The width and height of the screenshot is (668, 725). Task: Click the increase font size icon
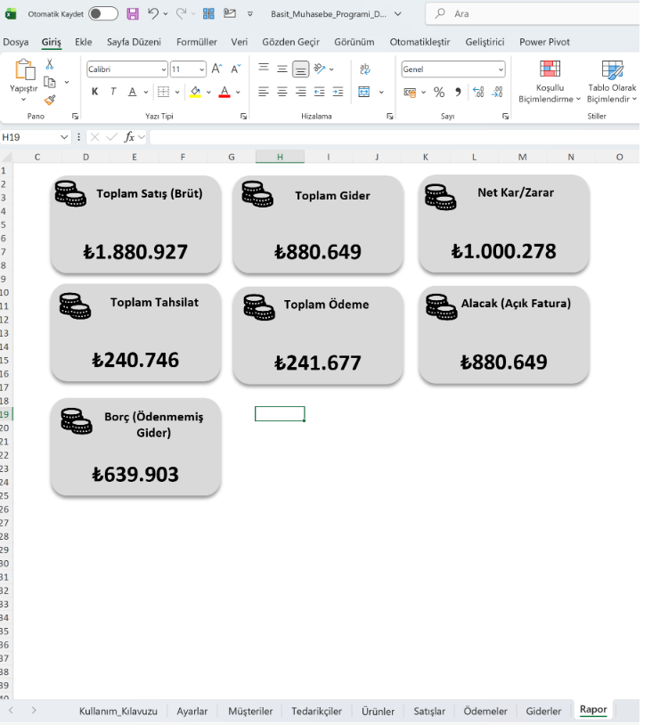tap(216, 69)
